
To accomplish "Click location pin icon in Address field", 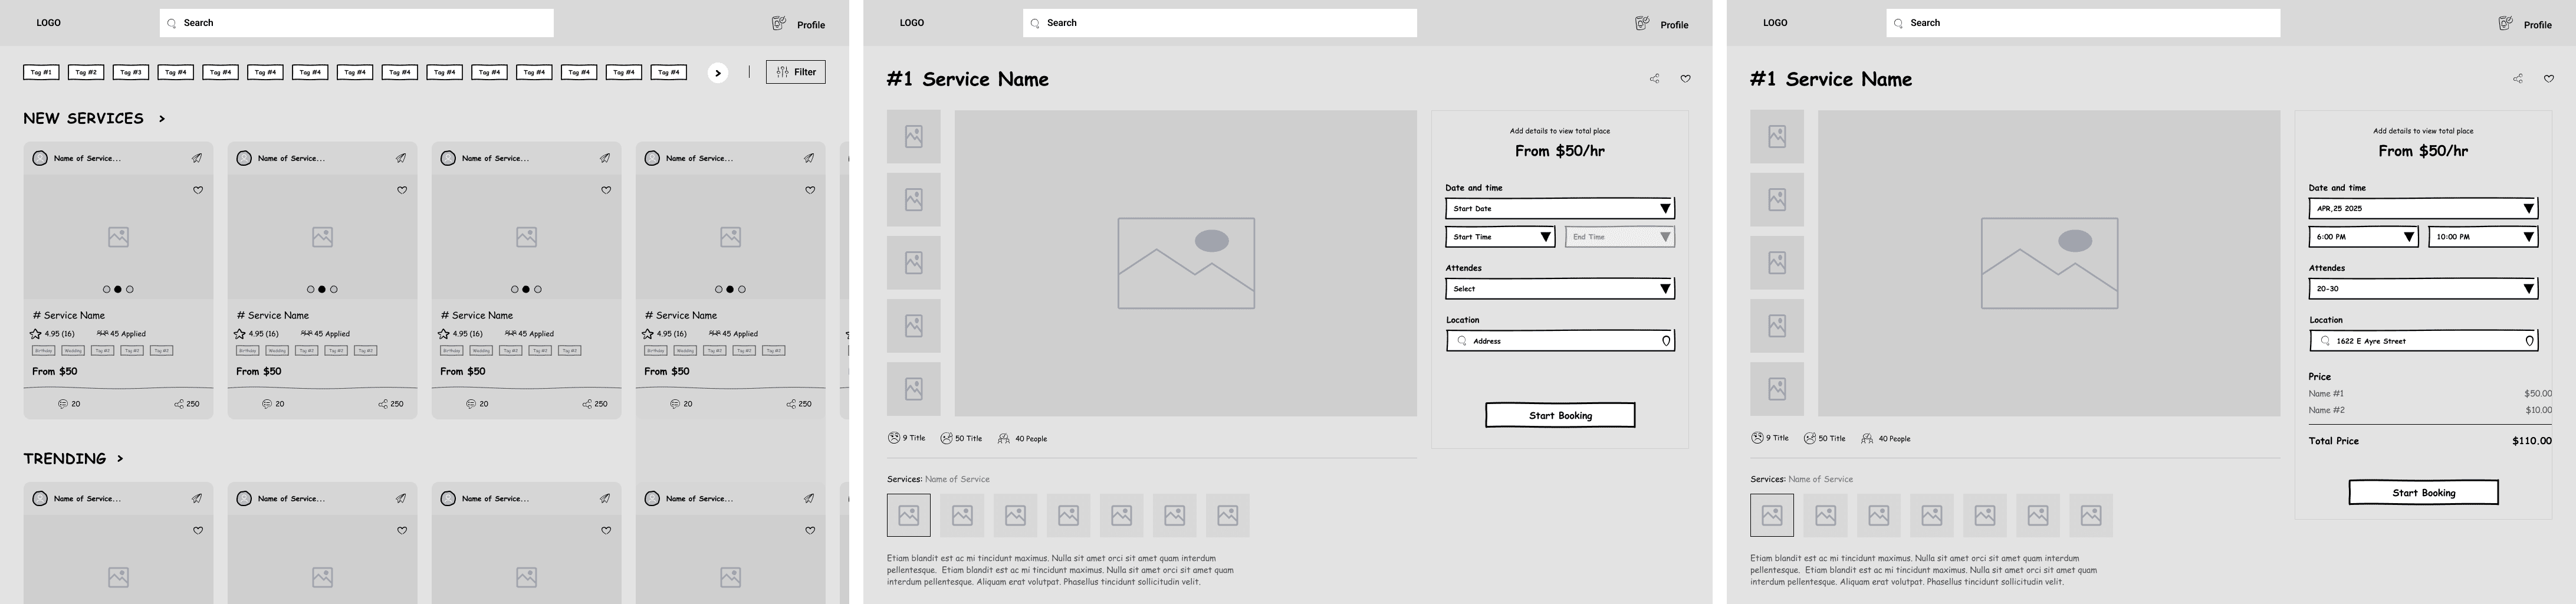I will [x=1666, y=341].
